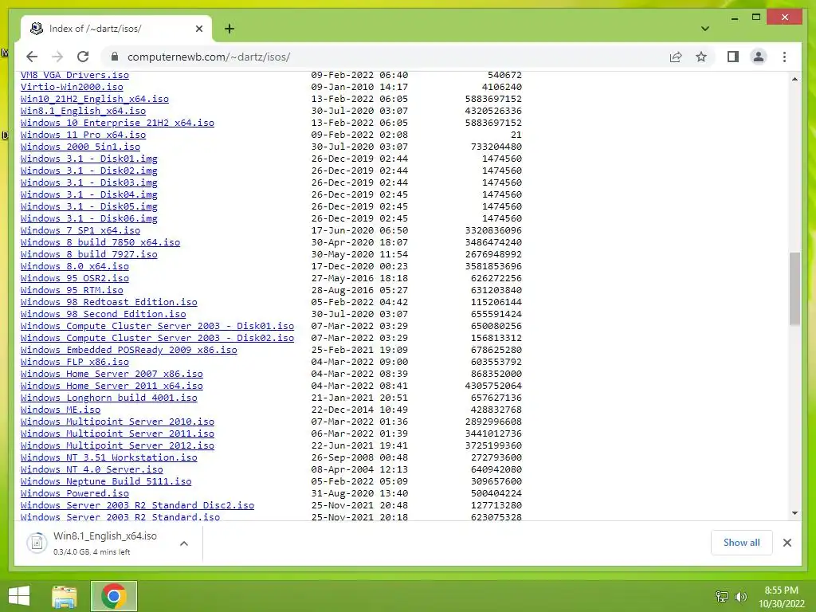Close the downloads bar
The image size is (816, 612).
(x=787, y=543)
